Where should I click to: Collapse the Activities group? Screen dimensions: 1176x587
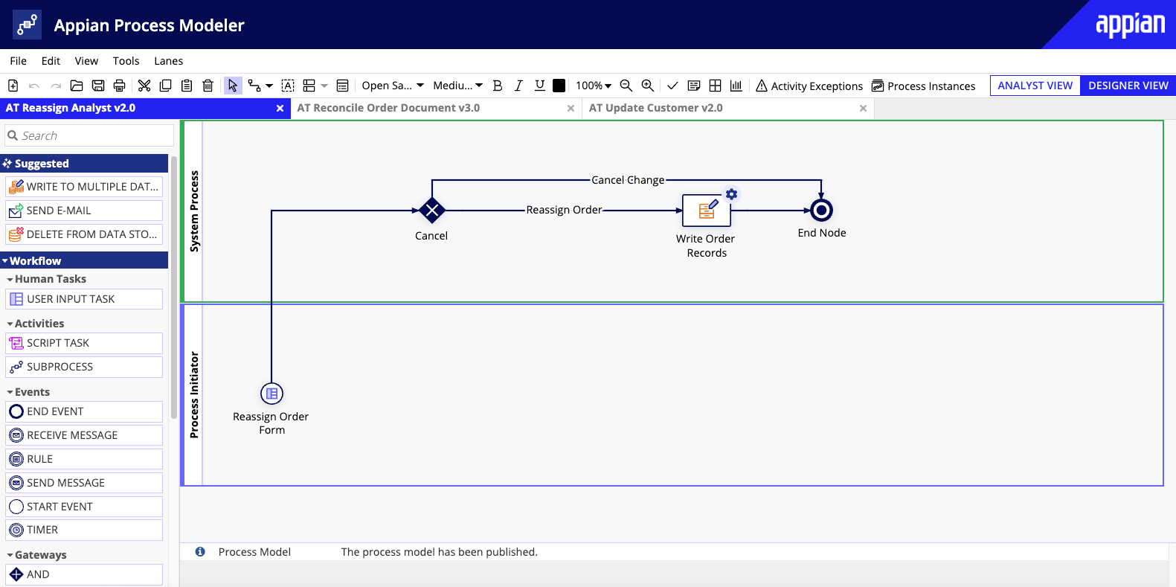[35, 324]
